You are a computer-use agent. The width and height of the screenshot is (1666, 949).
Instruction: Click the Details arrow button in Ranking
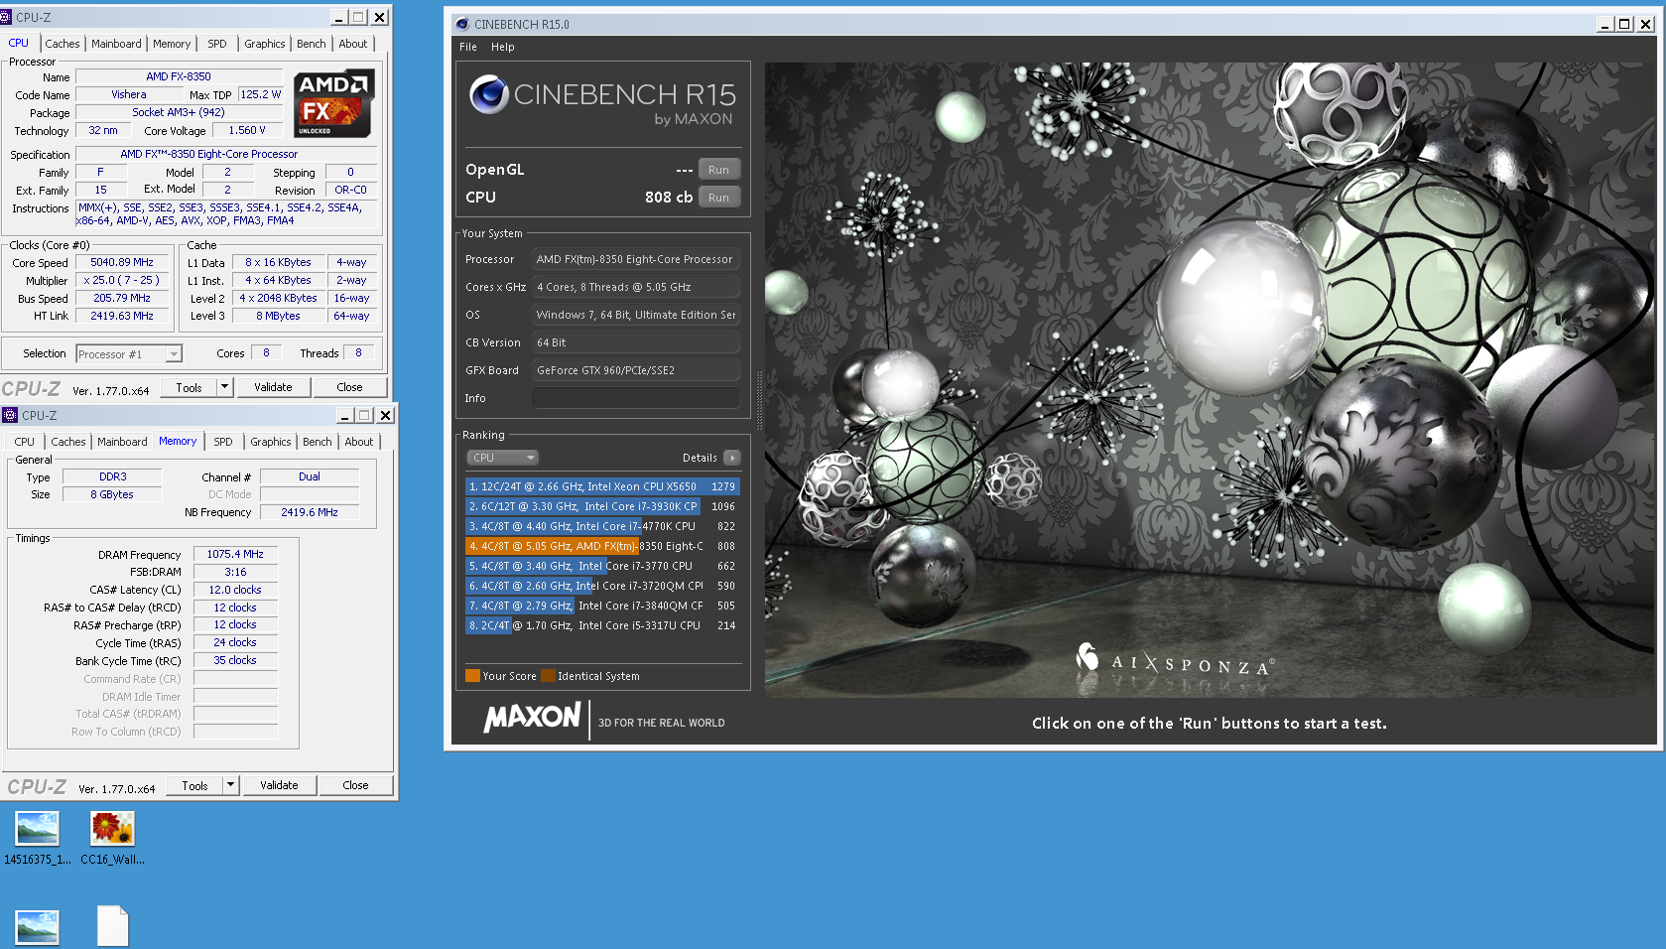coord(732,458)
